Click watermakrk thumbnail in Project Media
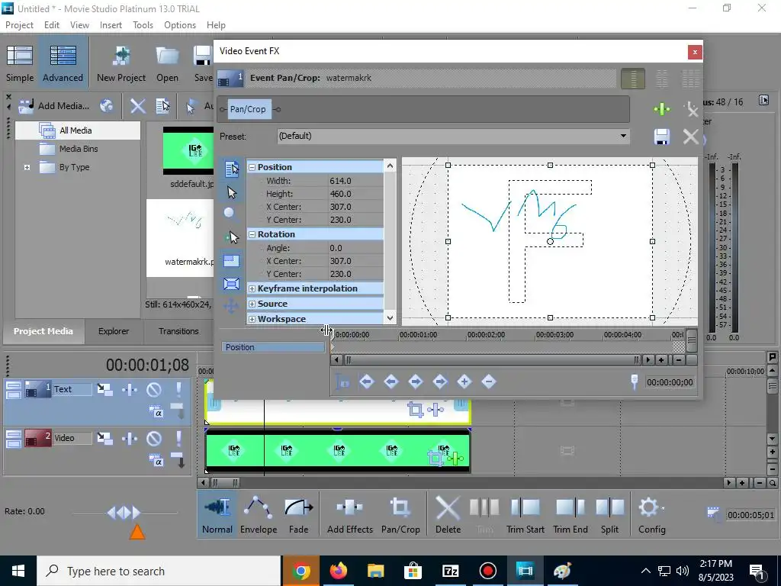The image size is (781, 586). [x=180, y=238]
